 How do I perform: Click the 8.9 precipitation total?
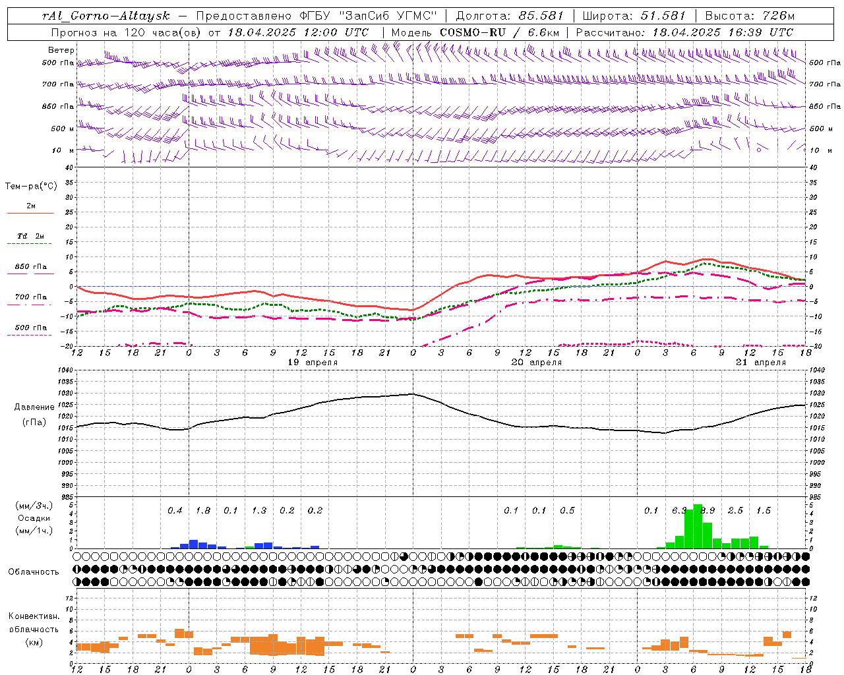(708, 510)
